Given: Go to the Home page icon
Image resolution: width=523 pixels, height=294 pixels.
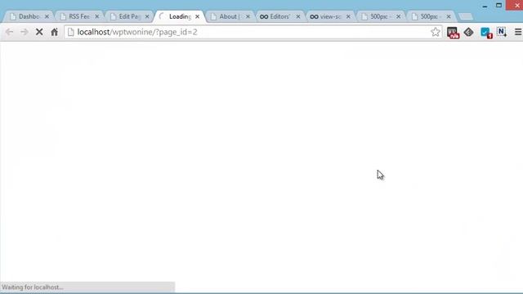Looking at the screenshot, I should [55, 32].
